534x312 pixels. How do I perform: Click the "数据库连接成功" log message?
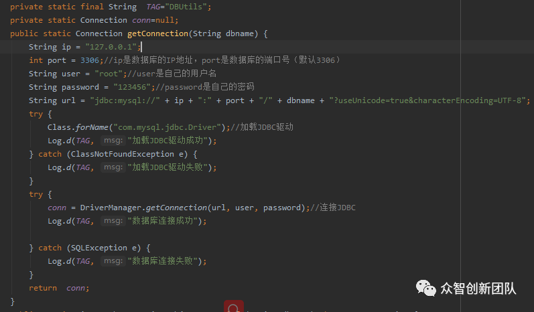162,221
